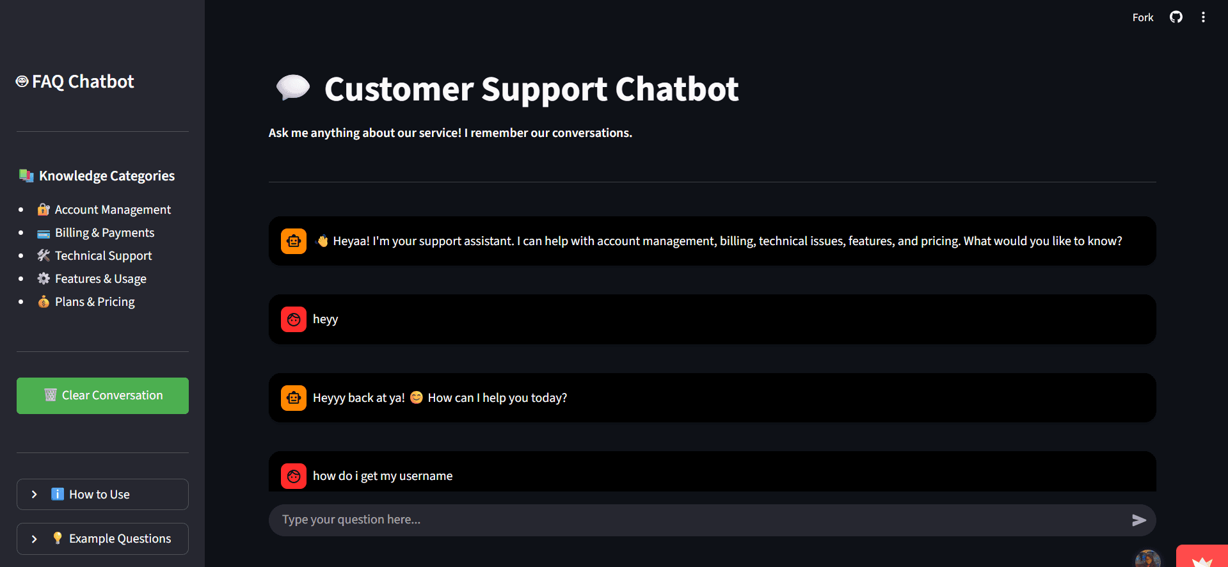Image resolution: width=1228 pixels, height=567 pixels.
Task: Click the send arrow in the message box
Action: [x=1139, y=520]
